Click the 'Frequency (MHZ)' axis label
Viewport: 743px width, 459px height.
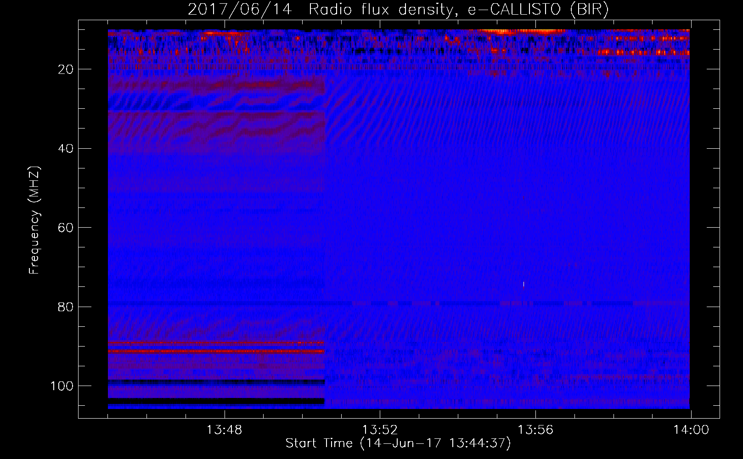pos(34,220)
